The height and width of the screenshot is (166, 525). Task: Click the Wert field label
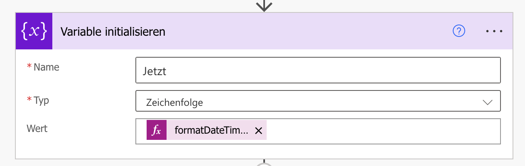point(37,128)
